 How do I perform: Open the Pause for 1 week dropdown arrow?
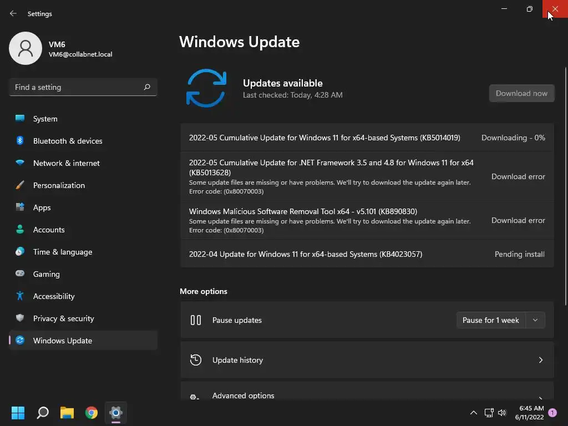click(535, 320)
